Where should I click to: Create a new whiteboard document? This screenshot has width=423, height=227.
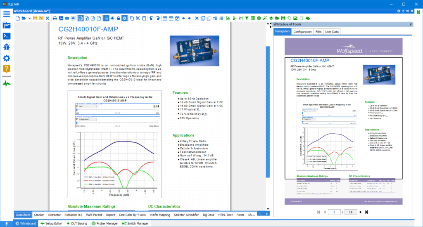pyautogui.click(x=17, y=18)
